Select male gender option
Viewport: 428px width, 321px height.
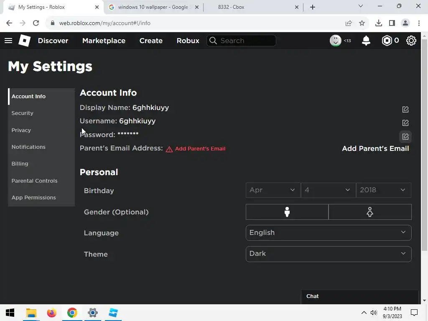pyautogui.click(x=287, y=212)
